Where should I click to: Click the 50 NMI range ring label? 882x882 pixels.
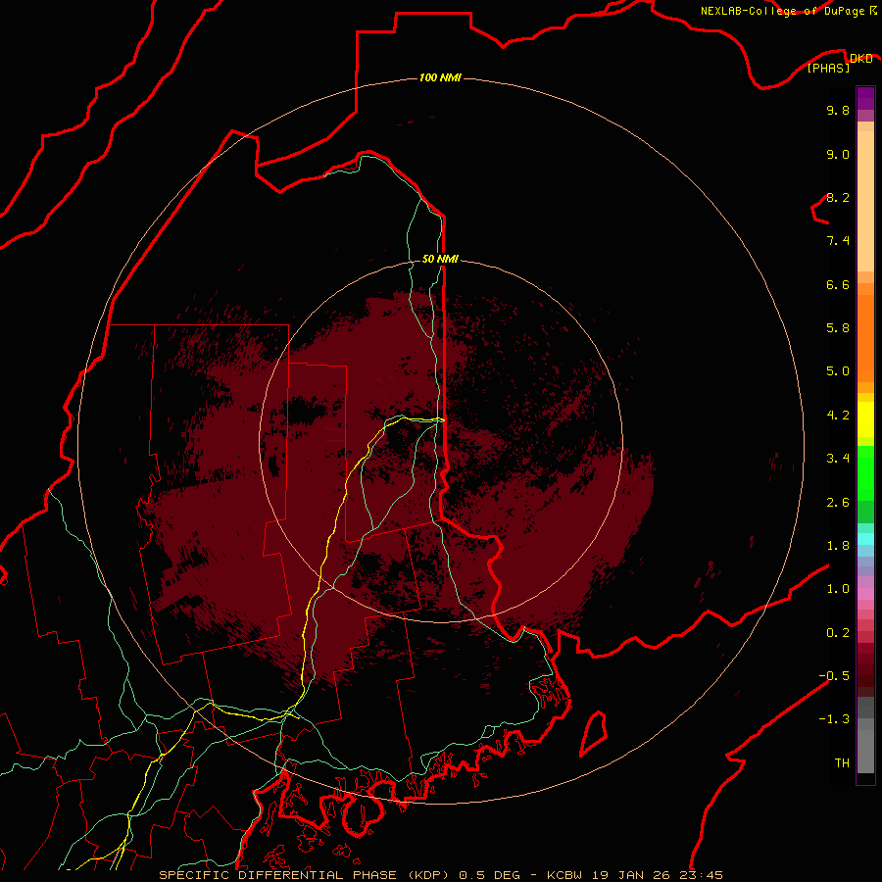point(440,259)
